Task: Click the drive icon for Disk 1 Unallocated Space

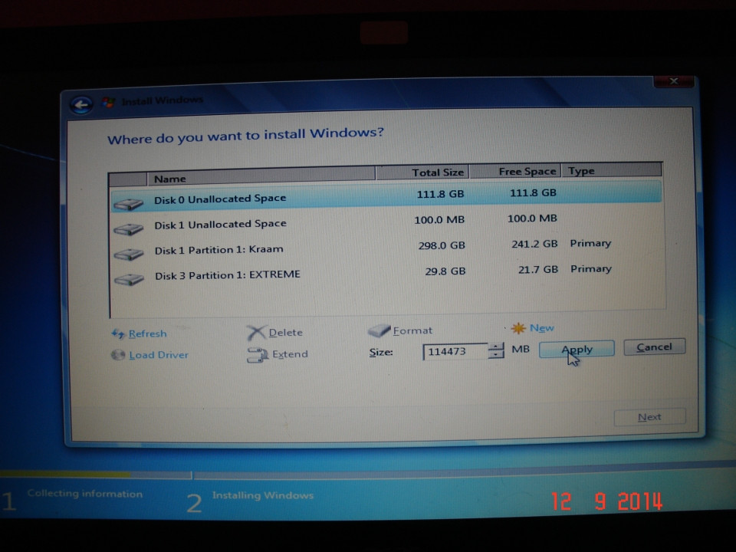Action: point(128,229)
